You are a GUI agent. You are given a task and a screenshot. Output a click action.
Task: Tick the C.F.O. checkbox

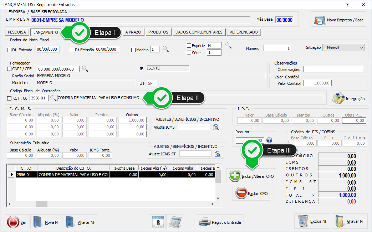(9, 98)
